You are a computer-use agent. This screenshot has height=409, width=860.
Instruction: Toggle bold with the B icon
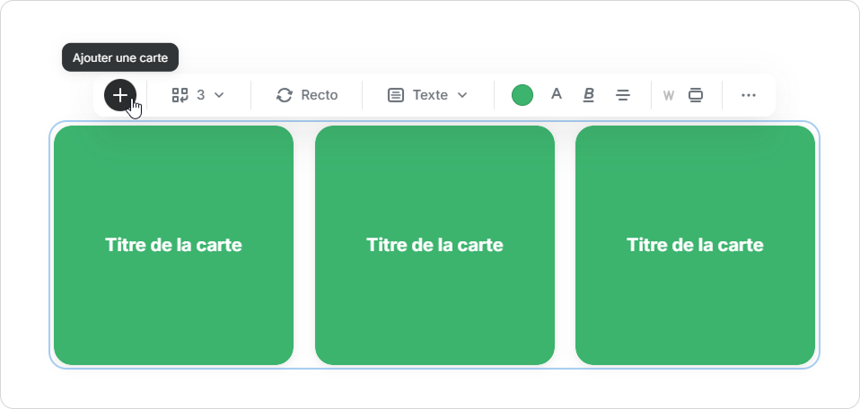tap(589, 95)
